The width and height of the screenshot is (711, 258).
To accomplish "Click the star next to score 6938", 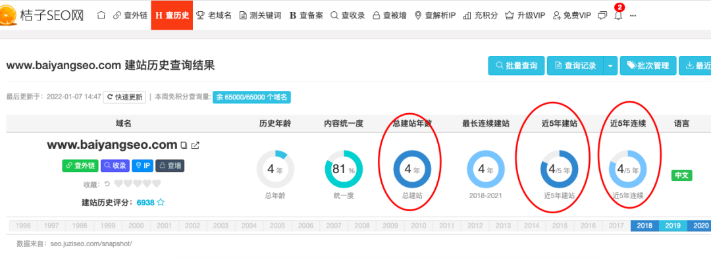I will pyautogui.click(x=161, y=202).
